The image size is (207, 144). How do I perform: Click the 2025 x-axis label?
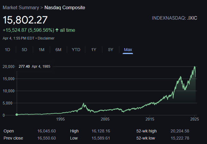pyautogui.click(x=194, y=119)
